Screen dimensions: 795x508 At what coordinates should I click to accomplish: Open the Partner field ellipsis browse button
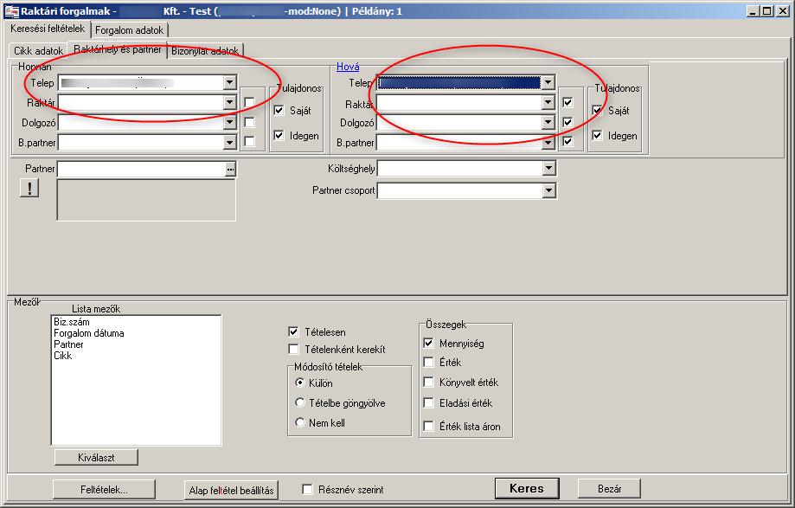coord(230,170)
